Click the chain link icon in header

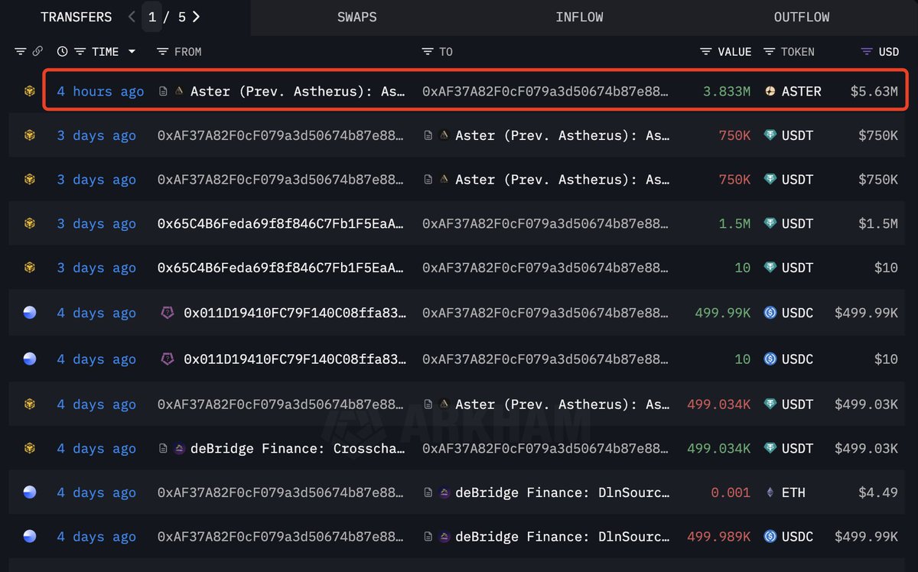[x=37, y=51]
